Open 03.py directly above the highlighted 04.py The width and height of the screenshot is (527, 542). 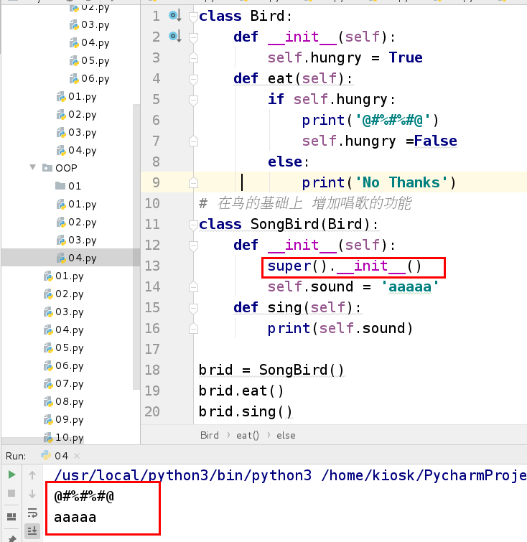[76, 240]
